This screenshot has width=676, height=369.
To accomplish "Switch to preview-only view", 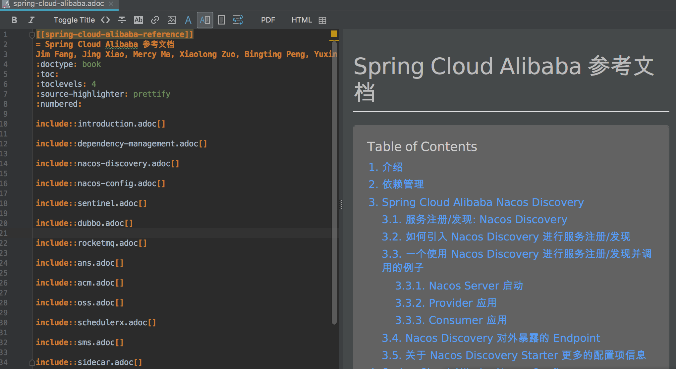I will click(x=221, y=20).
